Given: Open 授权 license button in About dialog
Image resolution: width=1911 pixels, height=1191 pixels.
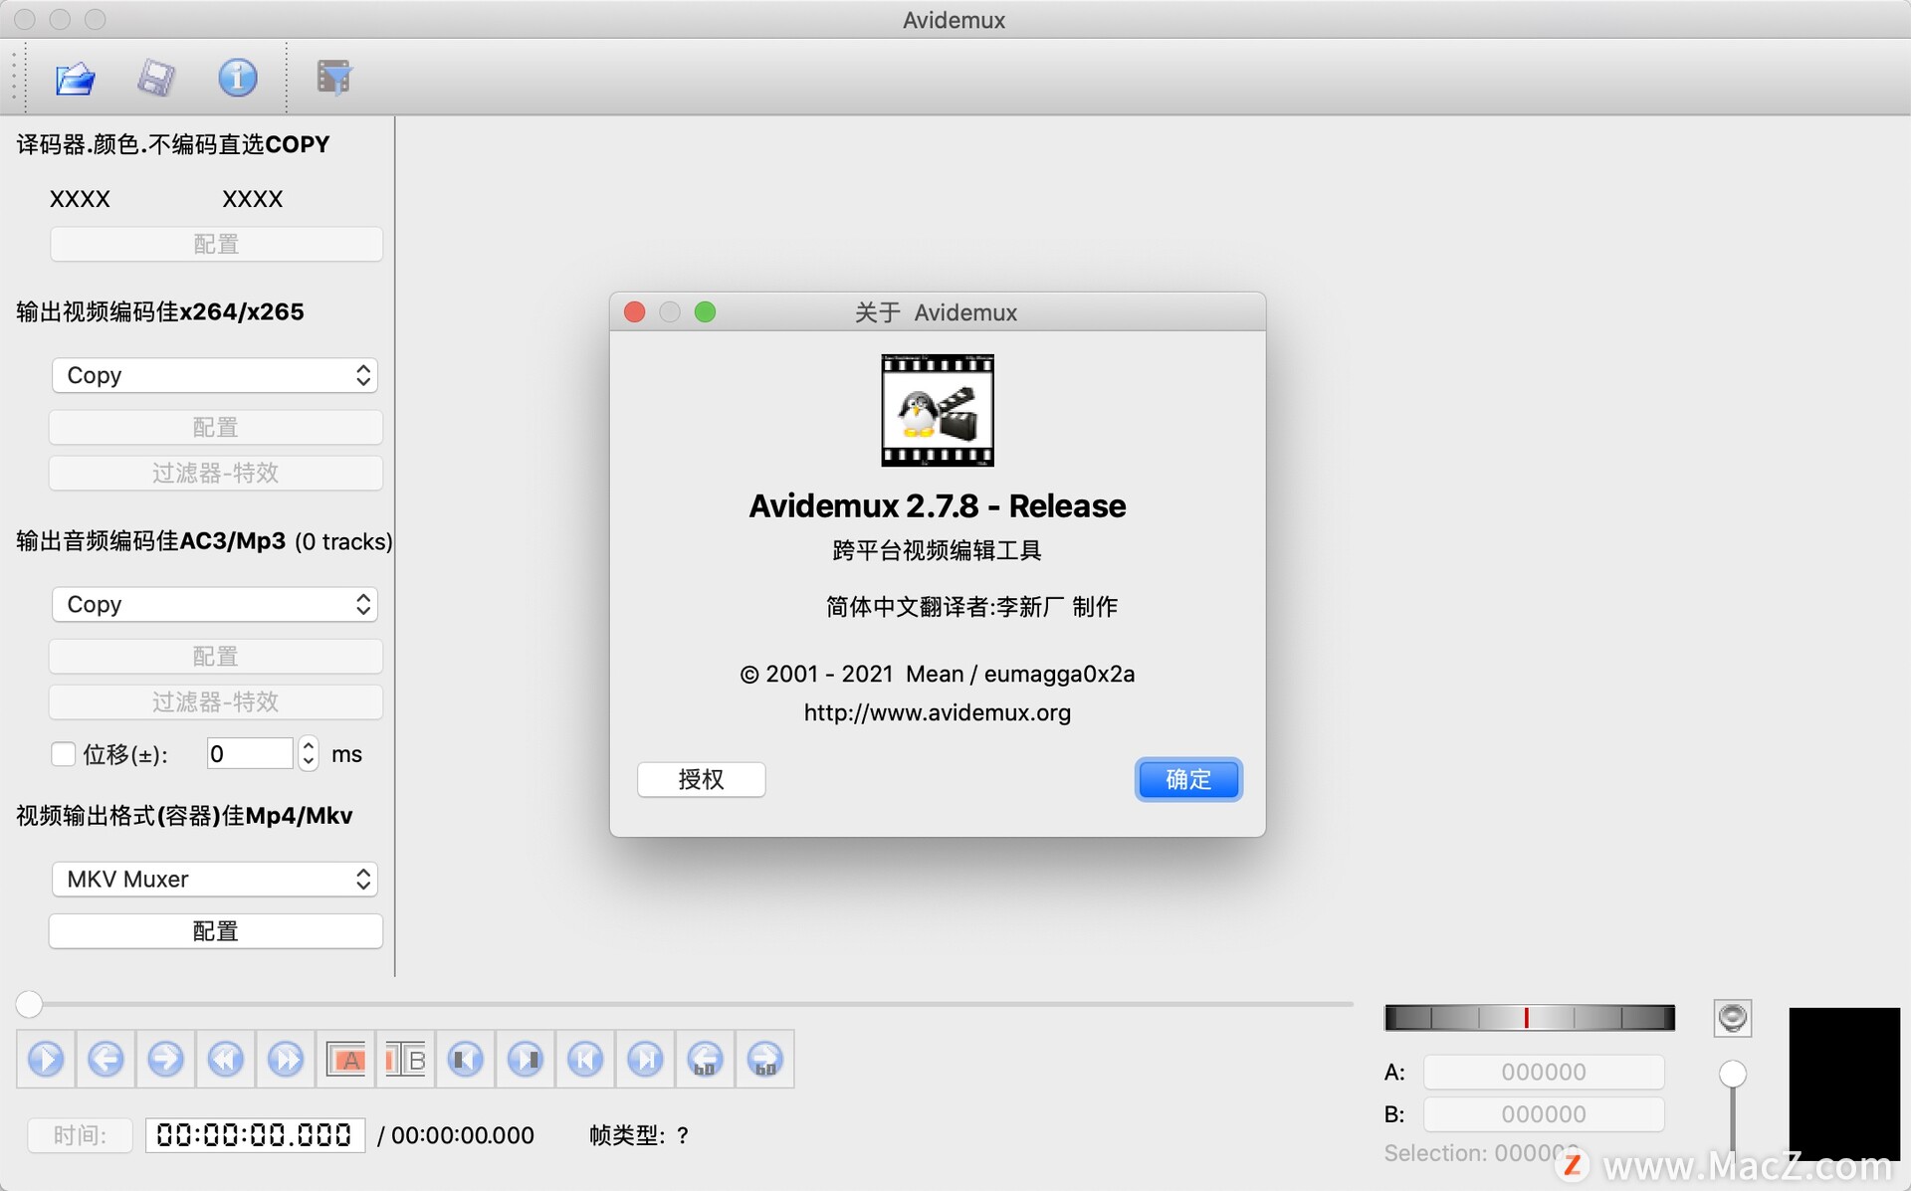Looking at the screenshot, I should point(701,779).
